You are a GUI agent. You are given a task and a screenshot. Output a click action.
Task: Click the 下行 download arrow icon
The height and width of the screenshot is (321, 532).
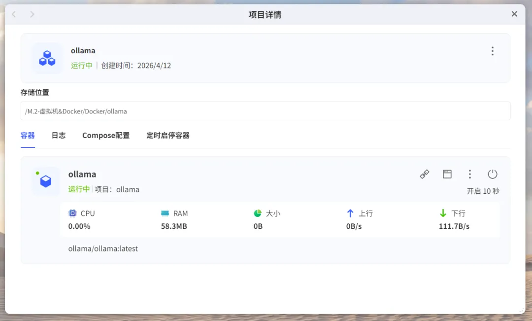[x=443, y=214]
